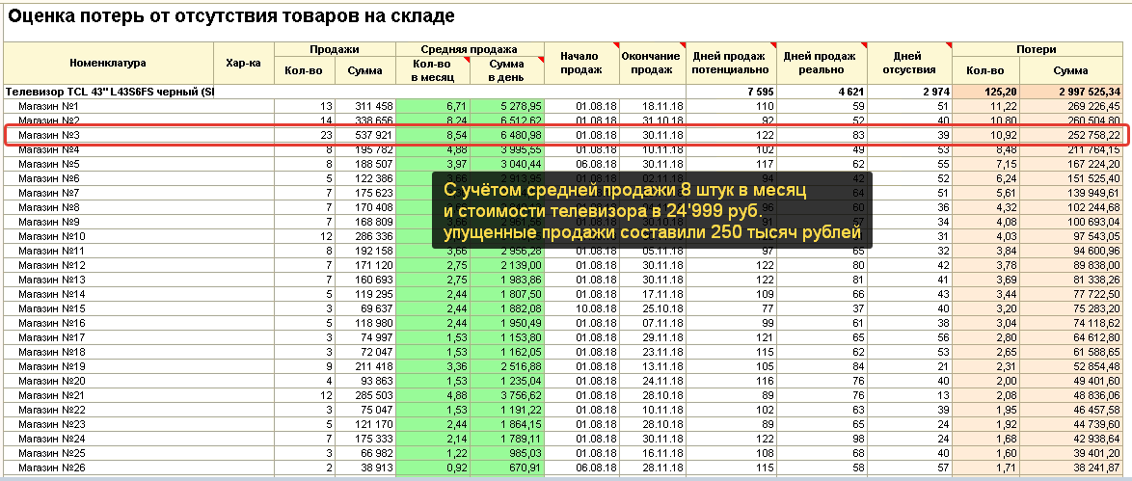
Task: Select the "Магазин №1" row label
Action: pyautogui.click(x=48, y=106)
